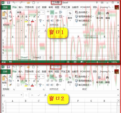
Task: Open the 文件 menu in bottom window
Action: click(5, 71)
